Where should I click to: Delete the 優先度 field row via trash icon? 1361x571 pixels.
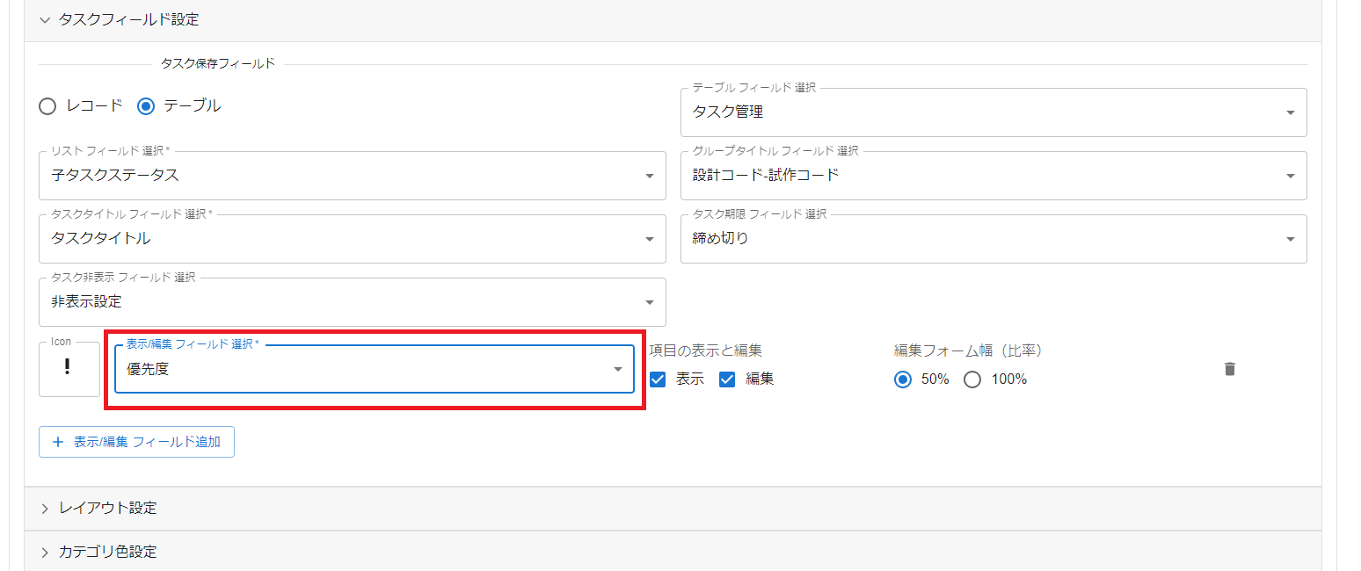coord(1229,369)
